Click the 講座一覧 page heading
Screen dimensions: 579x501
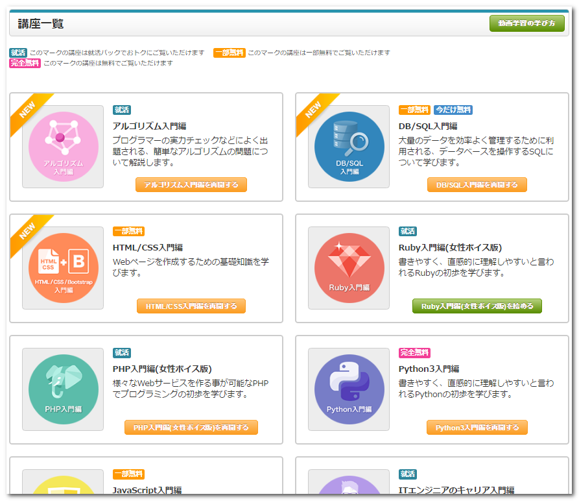(x=41, y=23)
